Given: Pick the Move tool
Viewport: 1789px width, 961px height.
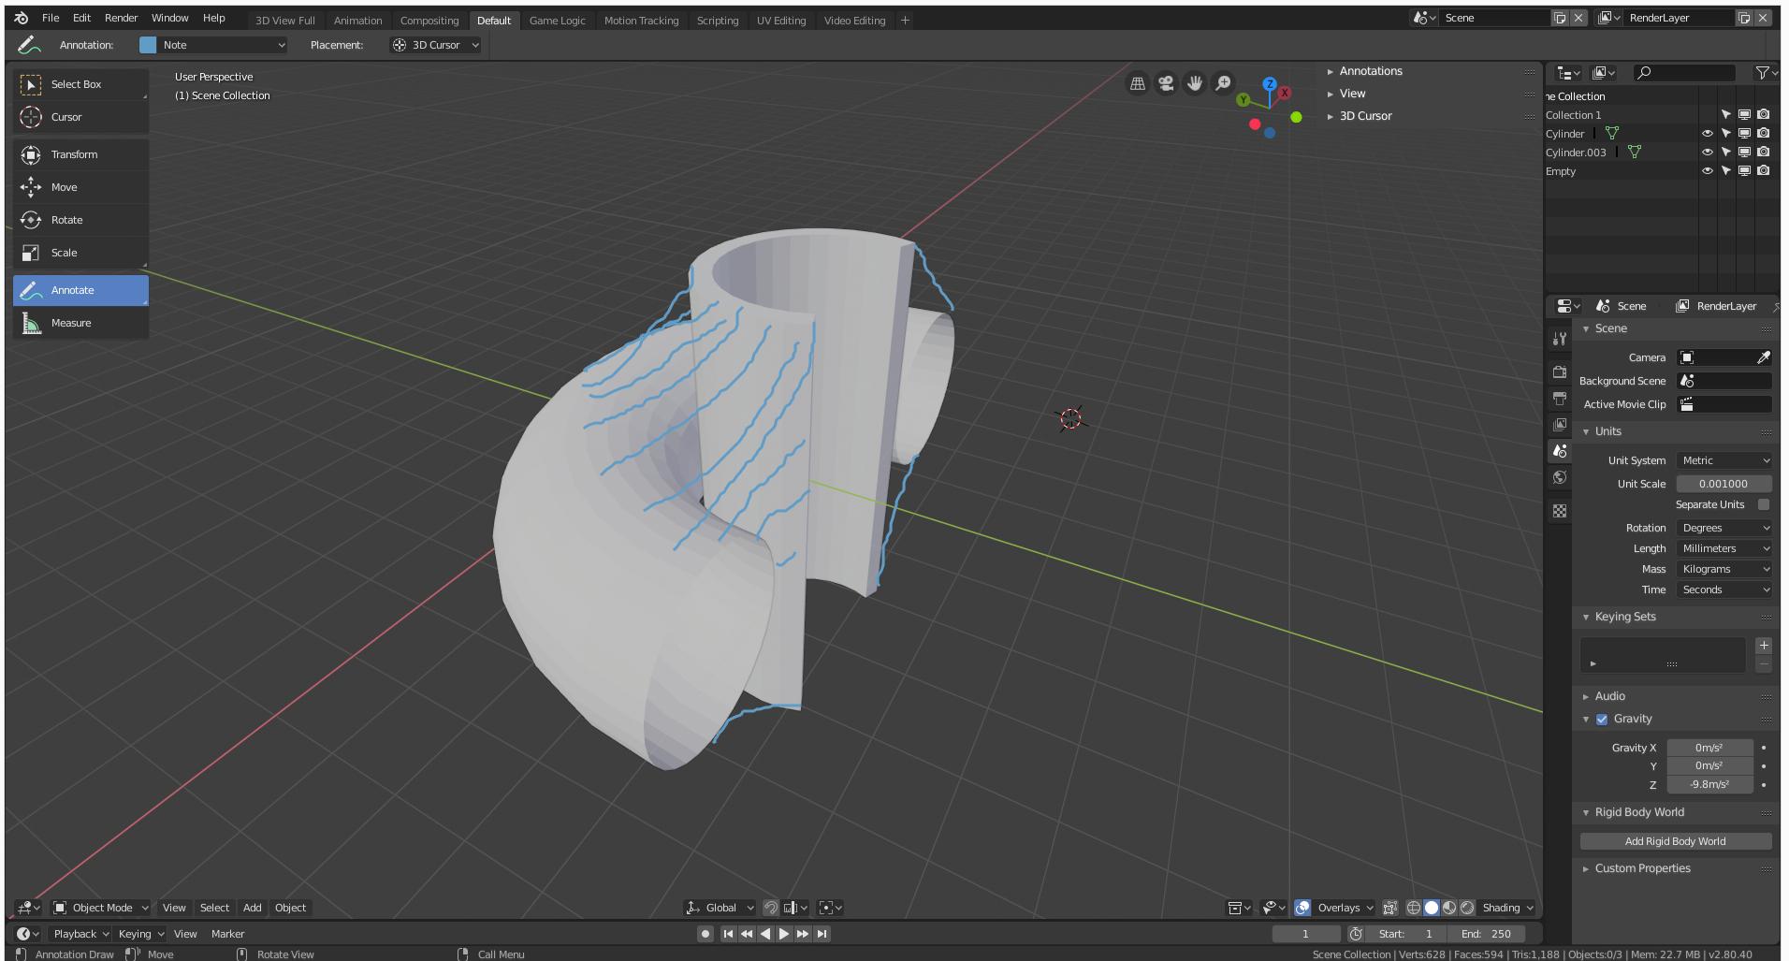Looking at the screenshot, I should 80,187.
